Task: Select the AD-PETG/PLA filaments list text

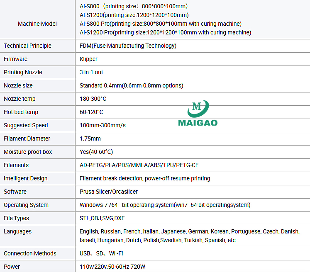Action: click(x=139, y=165)
